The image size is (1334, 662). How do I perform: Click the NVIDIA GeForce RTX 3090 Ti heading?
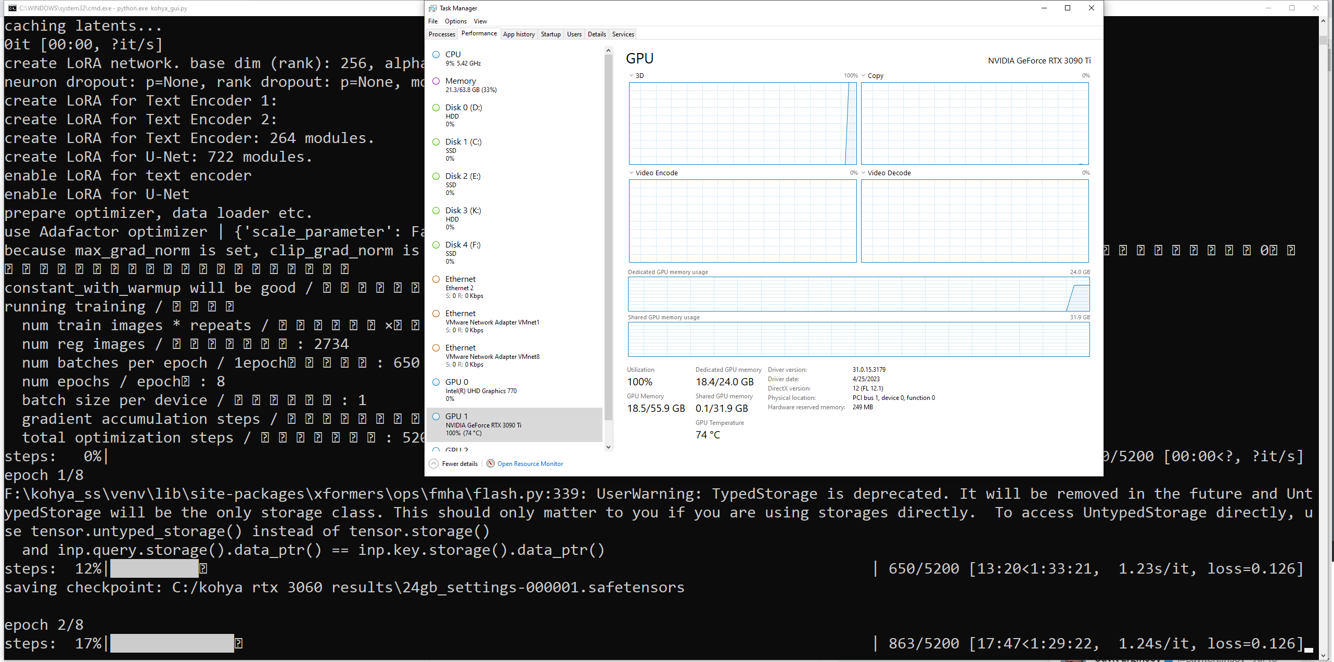pos(1039,61)
